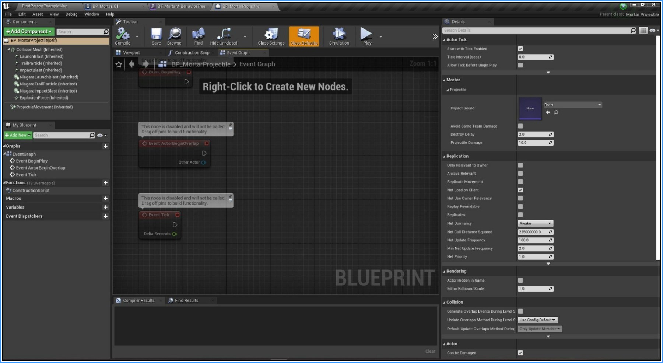
Task: Open the File menu
Action: coord(8,14)
